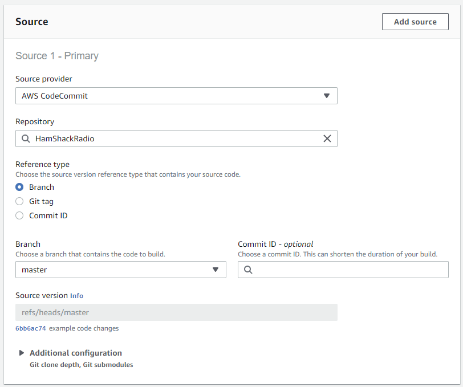Click the Source provider dropdown arrow
Screen dimensions: 463x387
(x=327, y=96)
